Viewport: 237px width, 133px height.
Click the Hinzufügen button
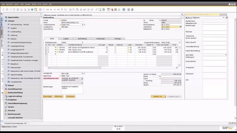(x=48, y=96)
